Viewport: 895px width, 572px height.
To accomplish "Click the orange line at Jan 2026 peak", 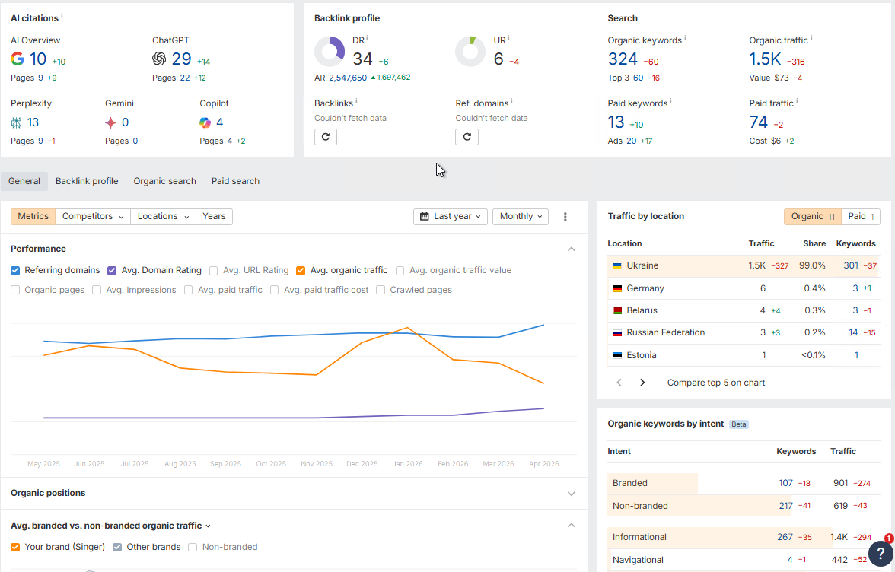I will [x=408, y=328].
